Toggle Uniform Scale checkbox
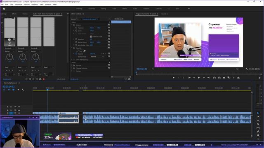264x148 pixels. [x=91, y=37]
